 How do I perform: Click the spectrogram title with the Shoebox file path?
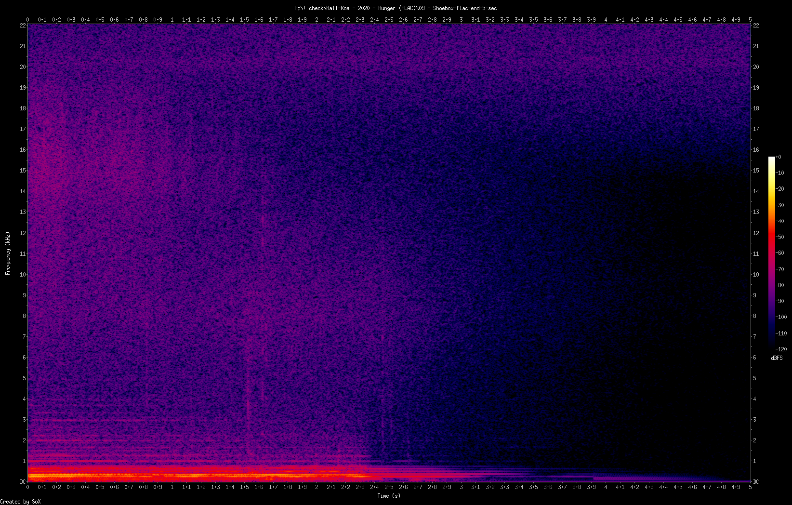(x=396, y=8)
